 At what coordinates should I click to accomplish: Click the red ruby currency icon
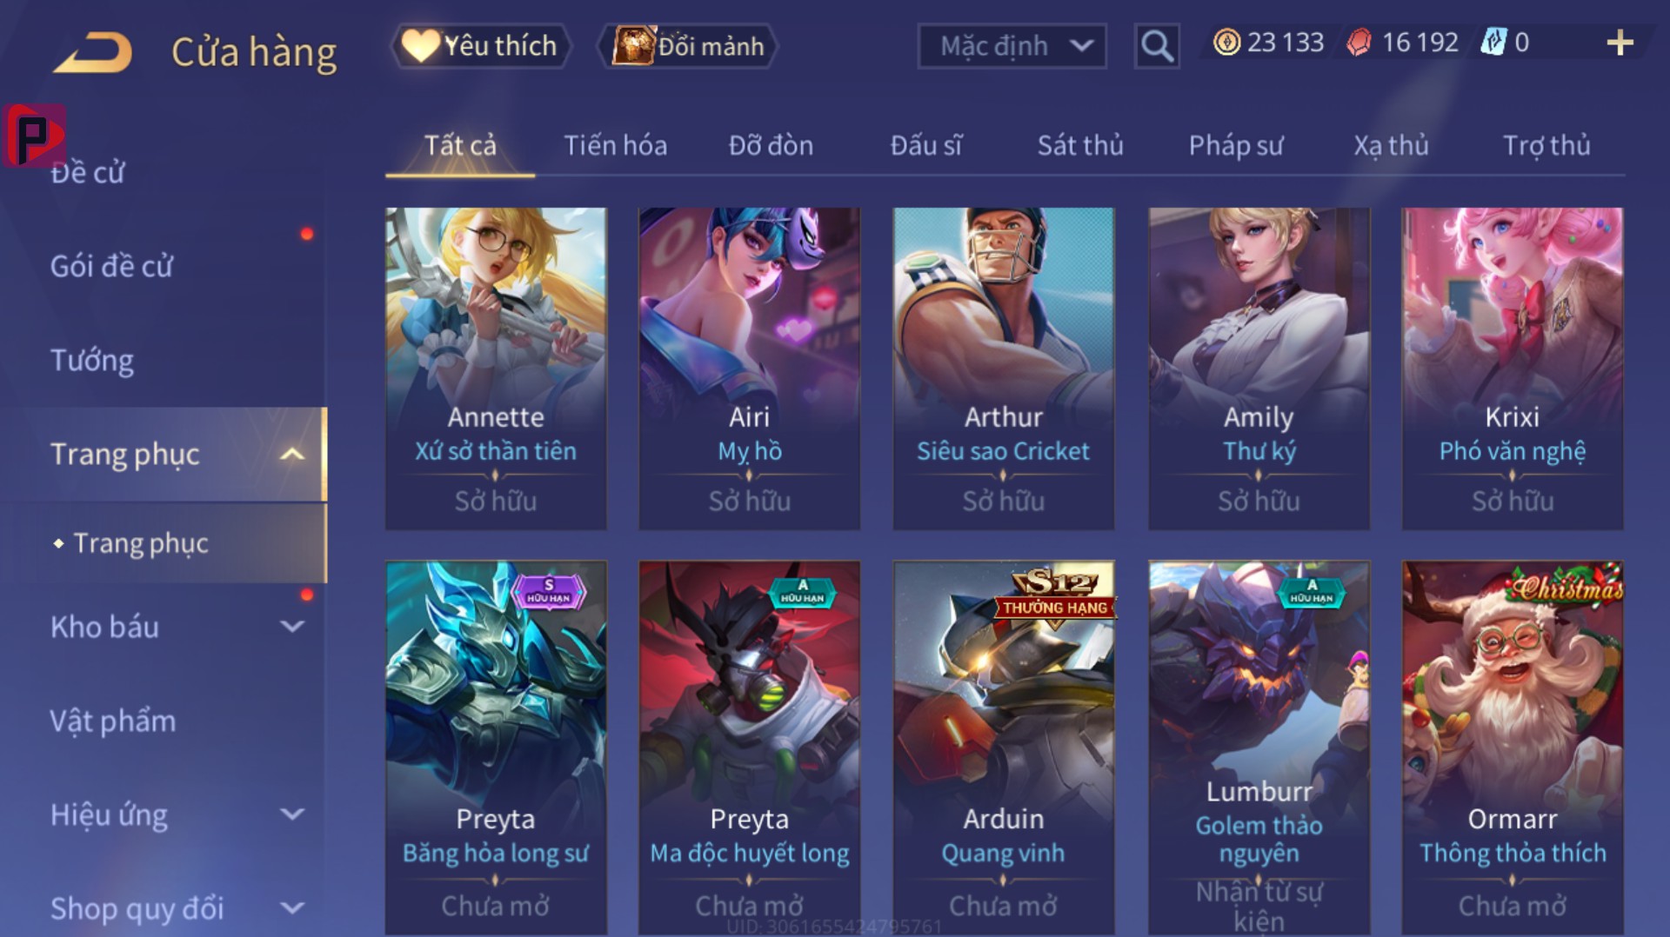pyautogui.click(x=1359, y=43)
